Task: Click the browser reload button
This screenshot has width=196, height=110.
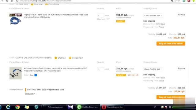Action: click(x=7, y=1)
